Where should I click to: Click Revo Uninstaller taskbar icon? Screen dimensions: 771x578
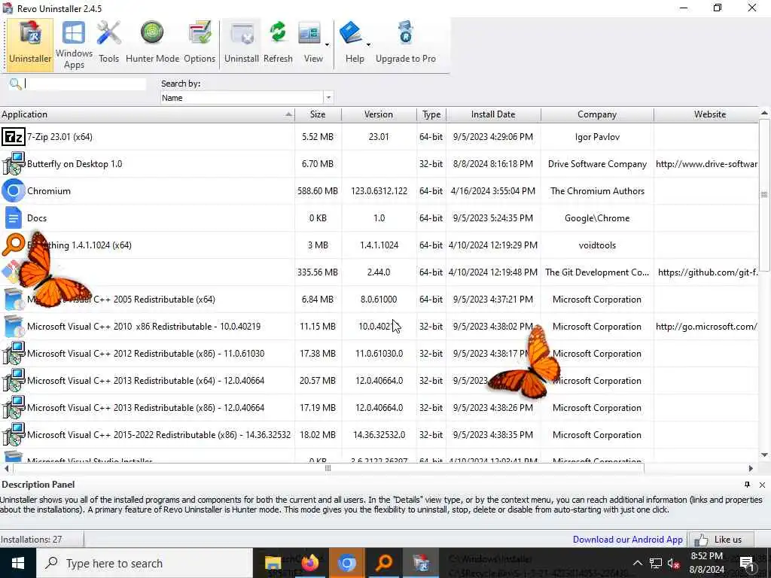pos(421,563)
